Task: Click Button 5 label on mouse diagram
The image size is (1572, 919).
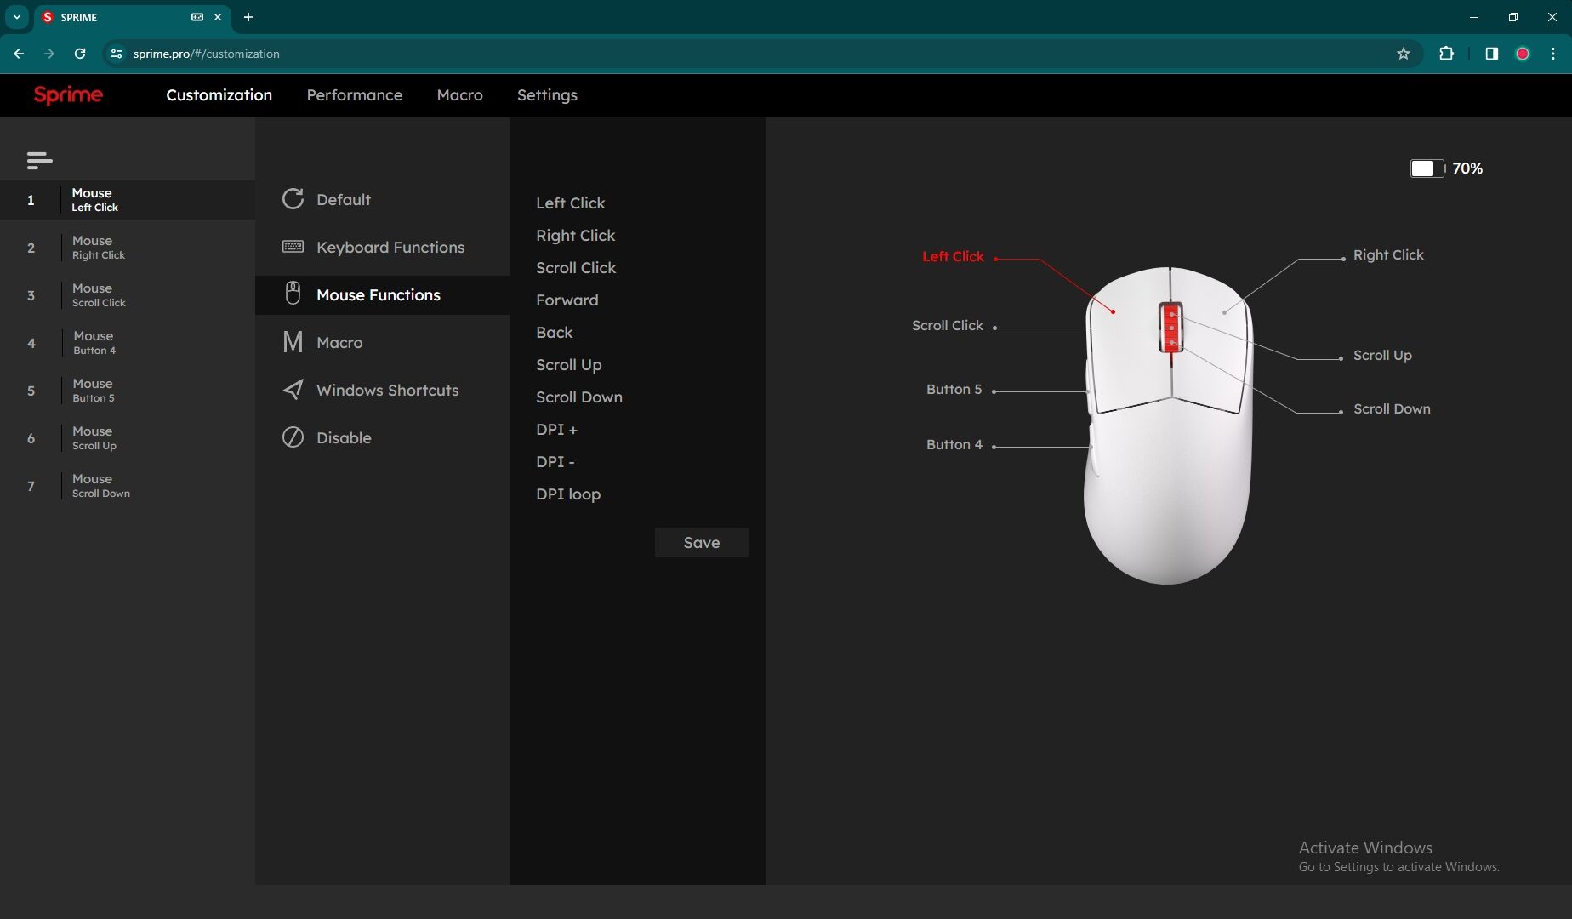Action: (954, 389)
